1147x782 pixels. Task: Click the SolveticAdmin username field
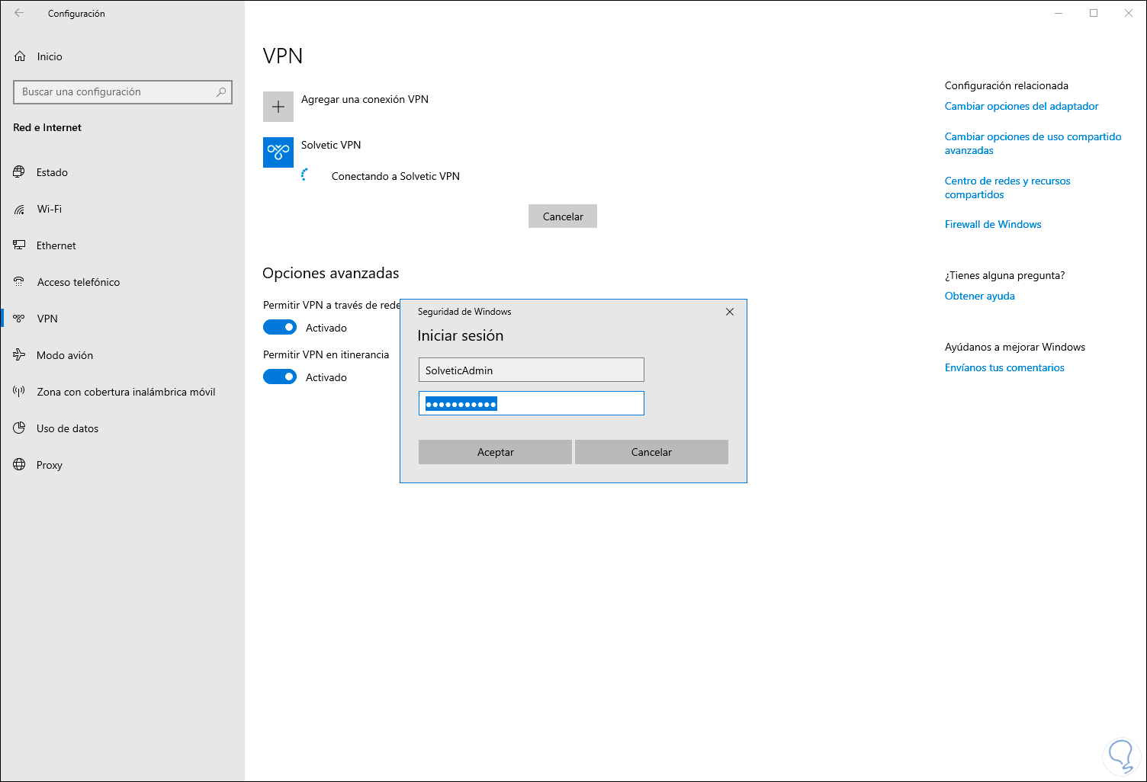point(532,370)
